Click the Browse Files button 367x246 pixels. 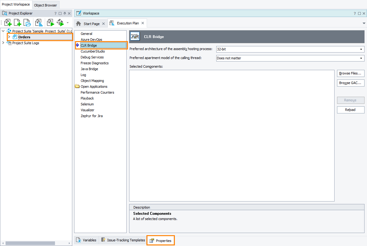[351, 74]
